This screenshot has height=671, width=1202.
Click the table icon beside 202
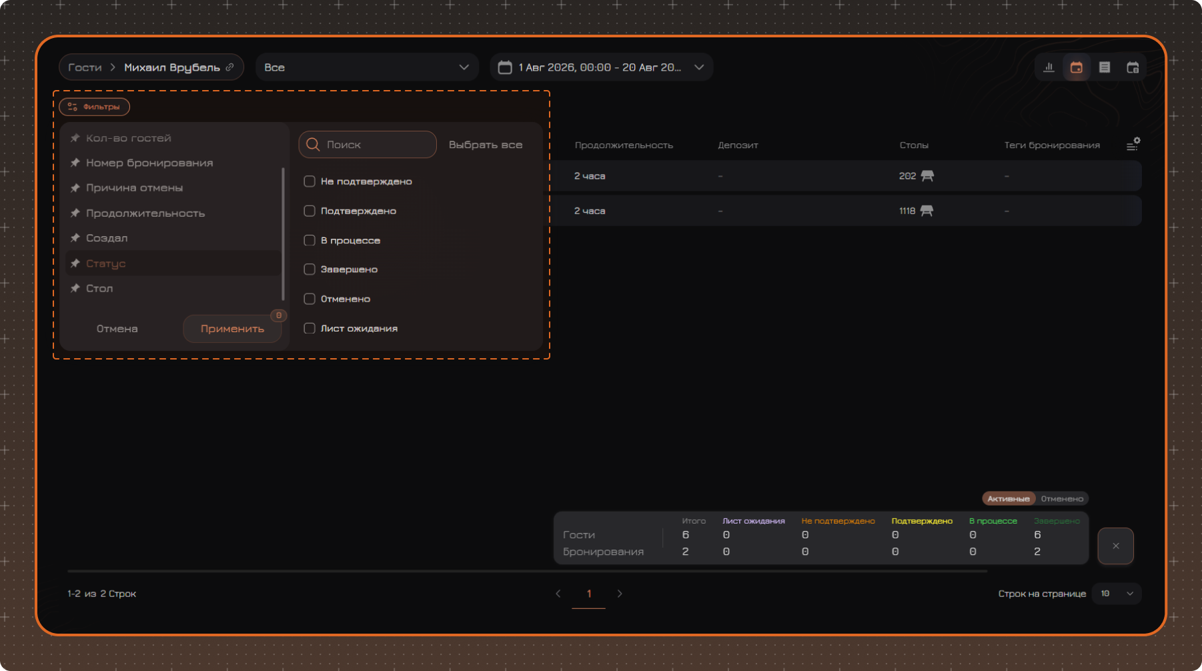pyautogui.click(x=927, y=176)
